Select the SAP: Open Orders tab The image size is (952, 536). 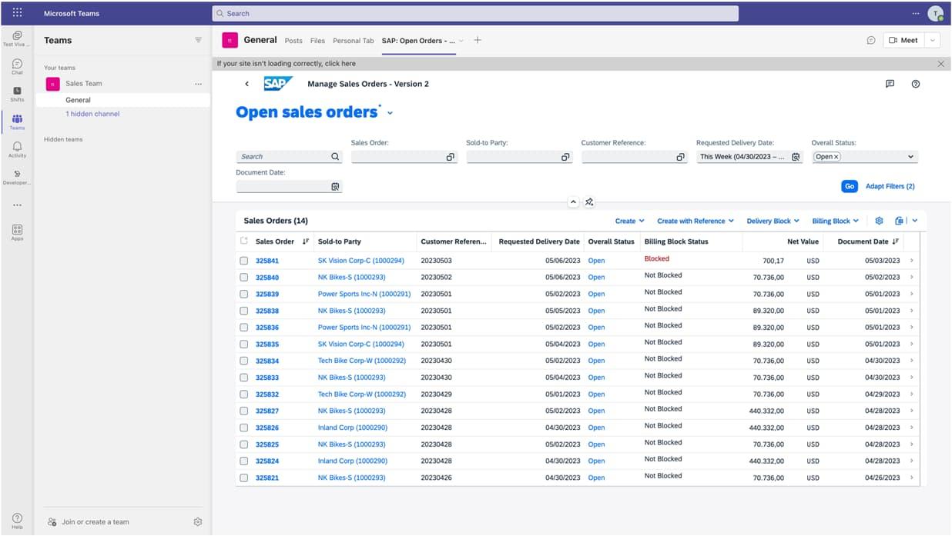click(418, 41)
